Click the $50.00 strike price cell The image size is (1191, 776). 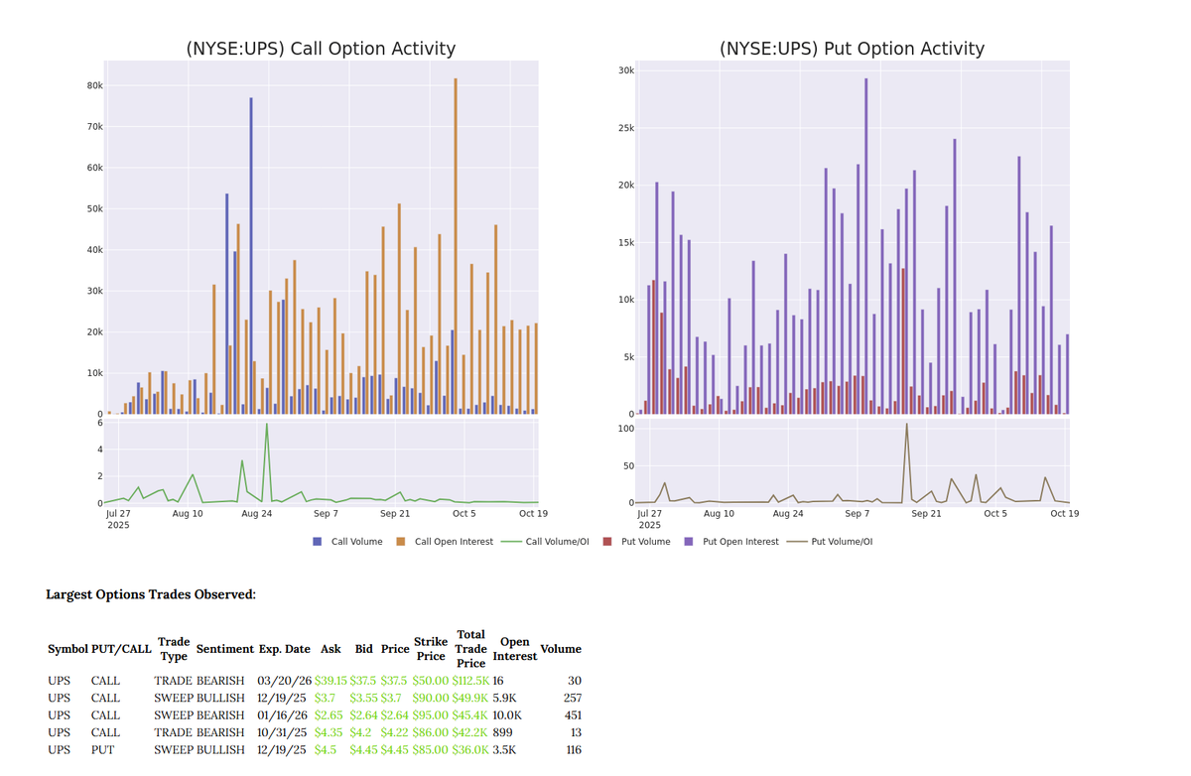click(x=431, y=681)
